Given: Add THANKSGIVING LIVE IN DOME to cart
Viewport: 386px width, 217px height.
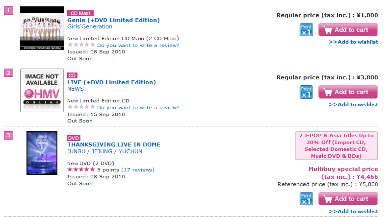Looking at the screenshot, I should (348, 199).
